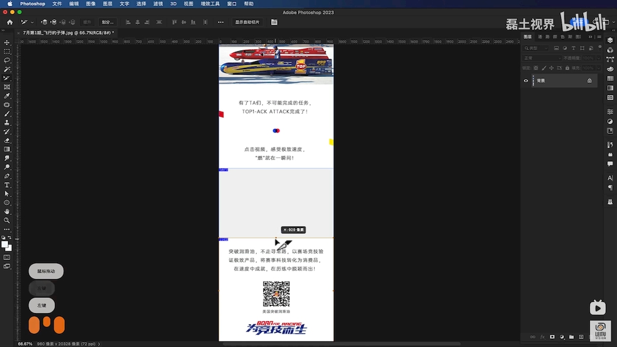The width and height of the screenshot is (617, 347).
Task: Click the 划分... button
Action: point(107,22)
